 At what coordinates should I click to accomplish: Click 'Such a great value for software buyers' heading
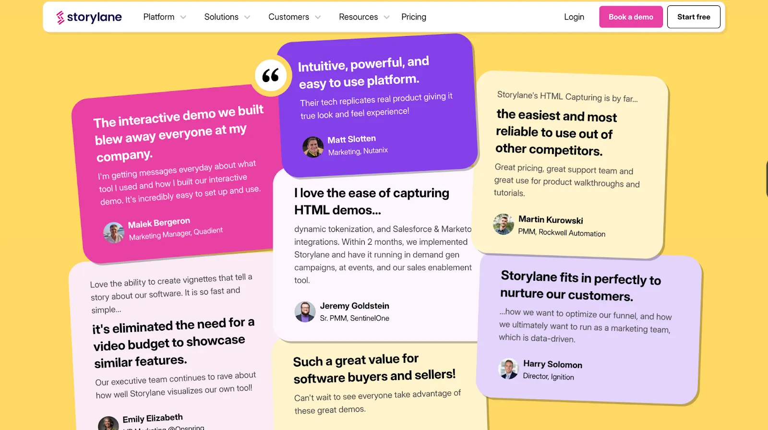pyautogui.click(x=374, y=368)
